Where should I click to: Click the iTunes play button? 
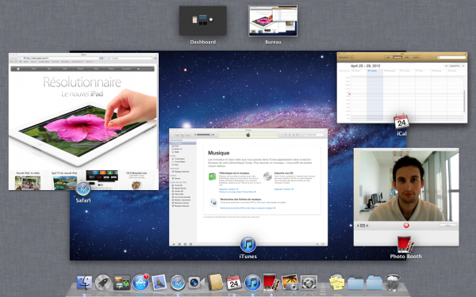(182, 135)
